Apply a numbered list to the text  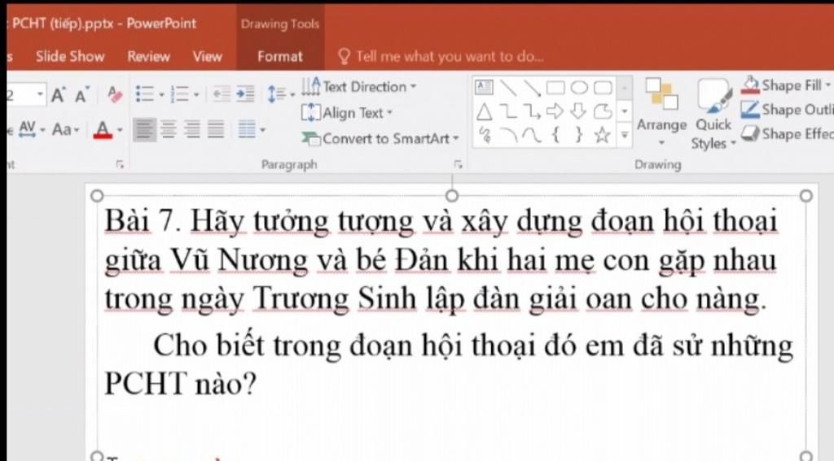(180, 94)
